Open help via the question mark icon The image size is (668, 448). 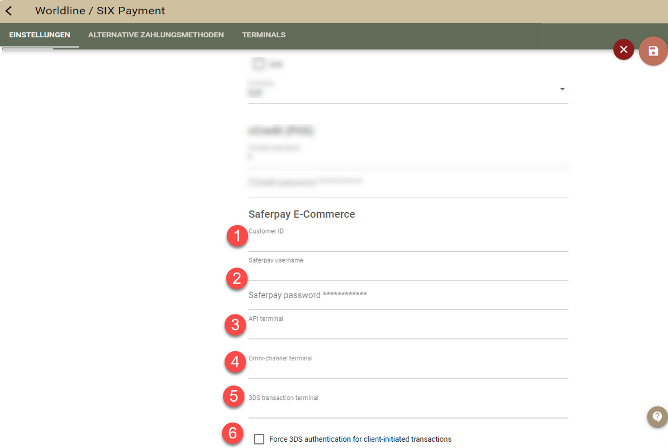[657, 416]
